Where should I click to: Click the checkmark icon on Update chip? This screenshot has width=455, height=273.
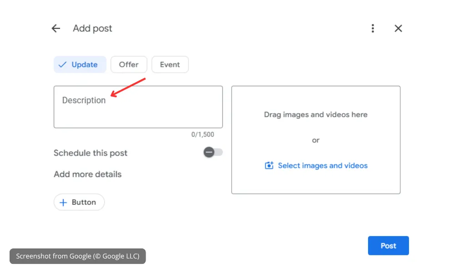(x=62, y=65)
